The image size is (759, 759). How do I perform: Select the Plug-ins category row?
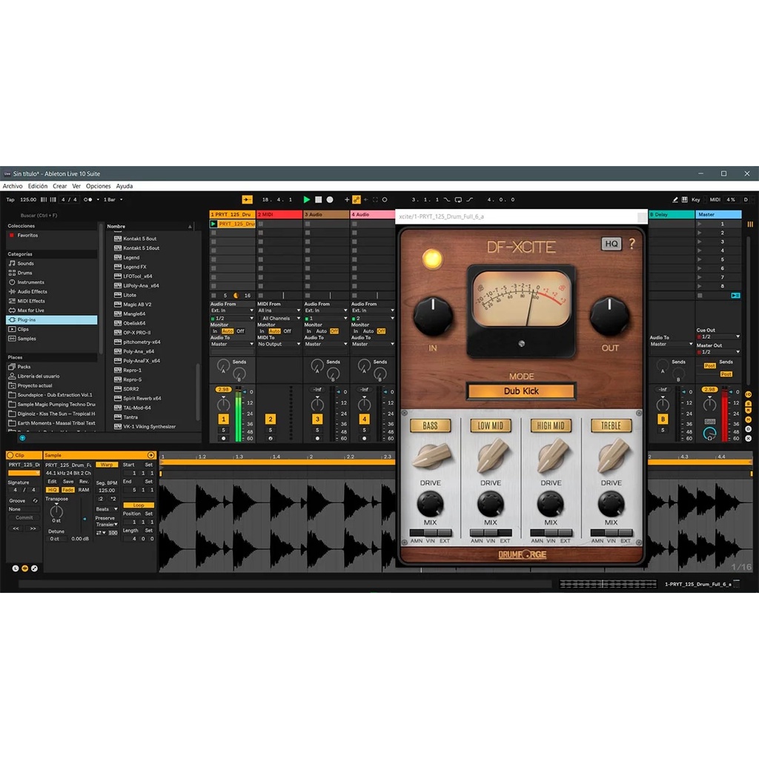pos(52,320)
